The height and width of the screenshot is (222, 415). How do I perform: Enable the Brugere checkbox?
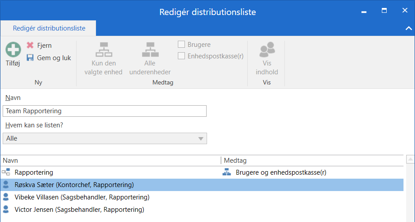coord(181,45)
